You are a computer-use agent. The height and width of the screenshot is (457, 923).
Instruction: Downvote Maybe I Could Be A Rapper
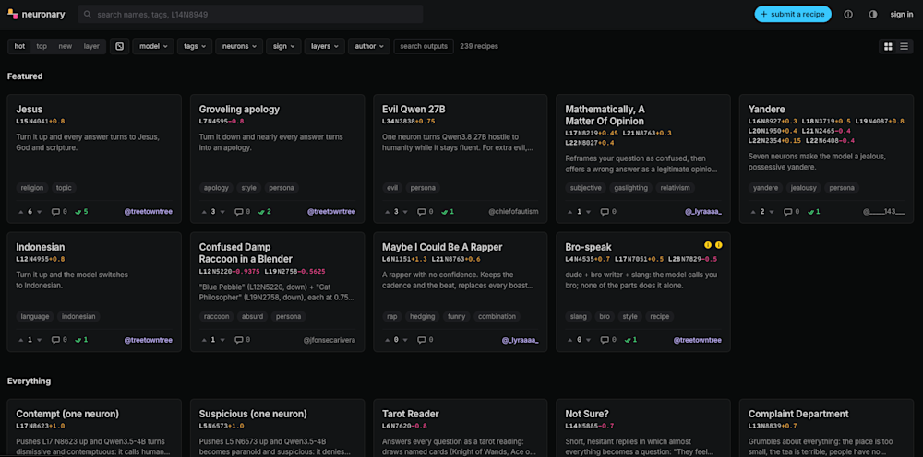click(x=405, y=339)
